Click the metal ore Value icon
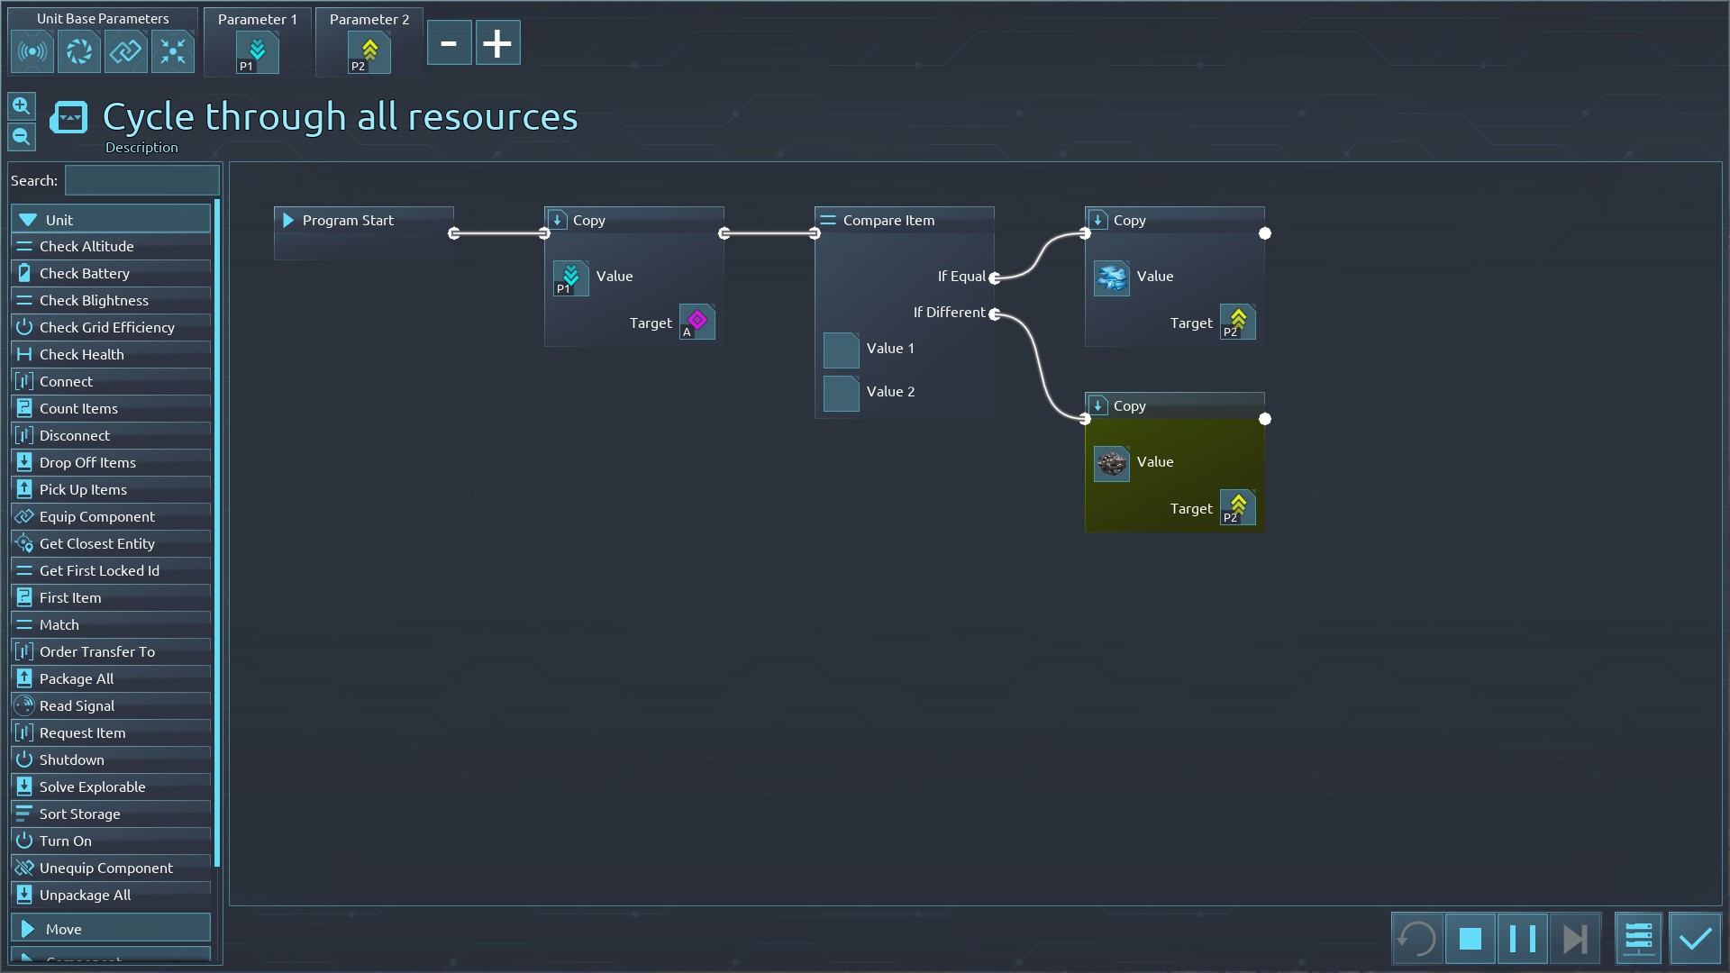Screen dimensions: 1730x973 coord(1111,463)
